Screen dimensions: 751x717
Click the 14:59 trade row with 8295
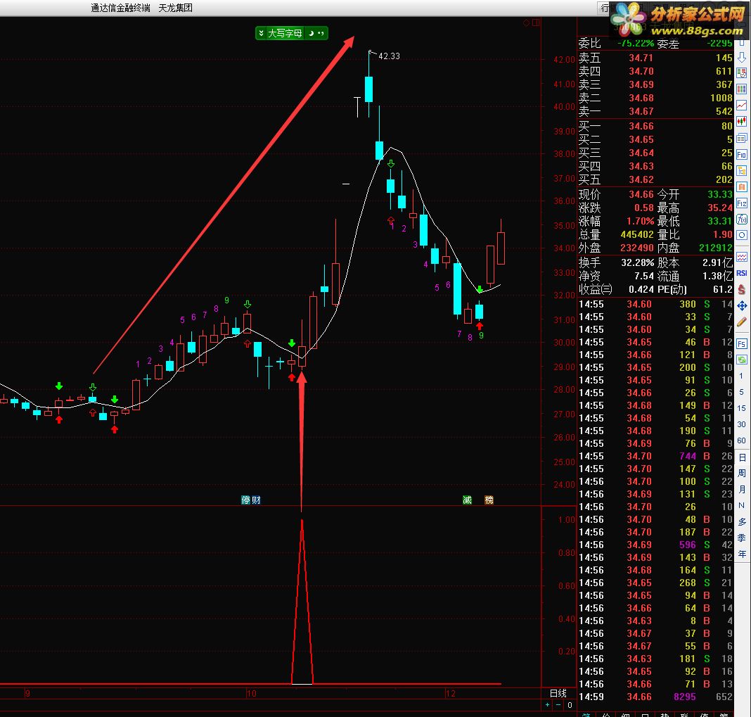[655, 697]
